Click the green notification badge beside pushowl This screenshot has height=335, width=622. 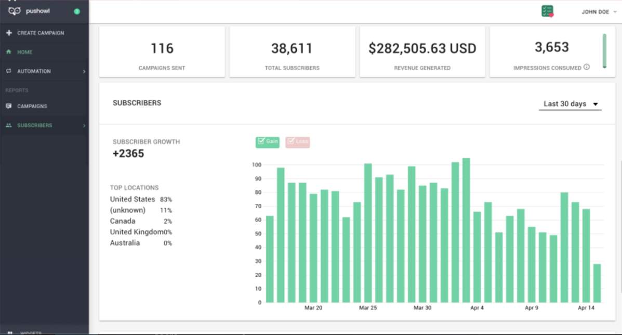point(77,11)
